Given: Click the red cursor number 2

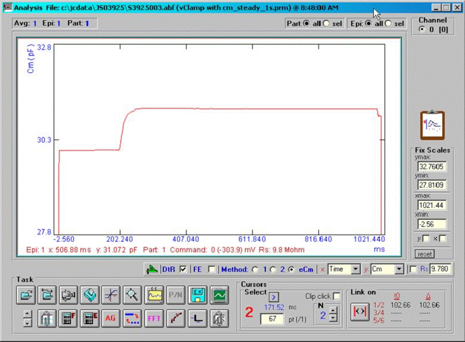Looking at the screenshot, I should pyautogui.click(x=249, y=312).
